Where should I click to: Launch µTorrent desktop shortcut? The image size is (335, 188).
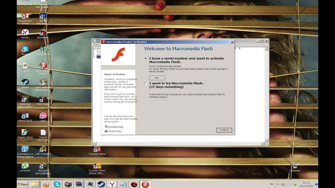[x=25, y=167]
